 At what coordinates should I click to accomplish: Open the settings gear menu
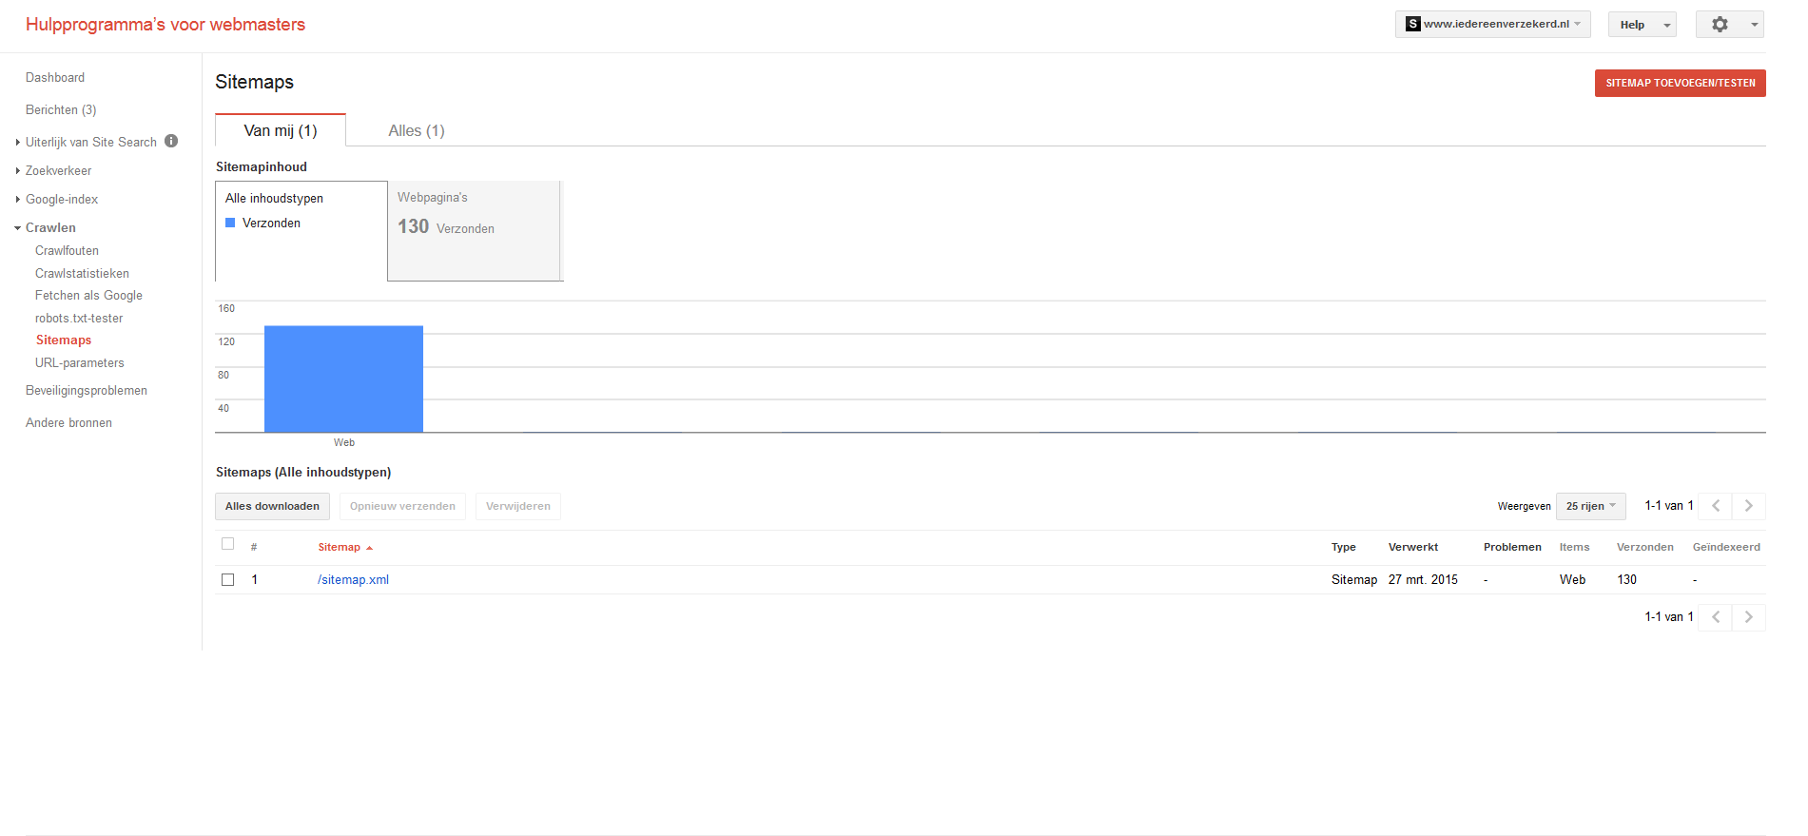1729,25
